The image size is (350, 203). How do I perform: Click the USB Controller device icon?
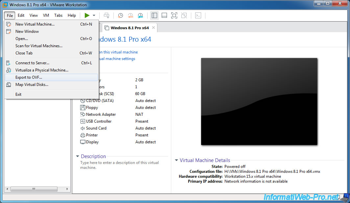tap(83, 121)
